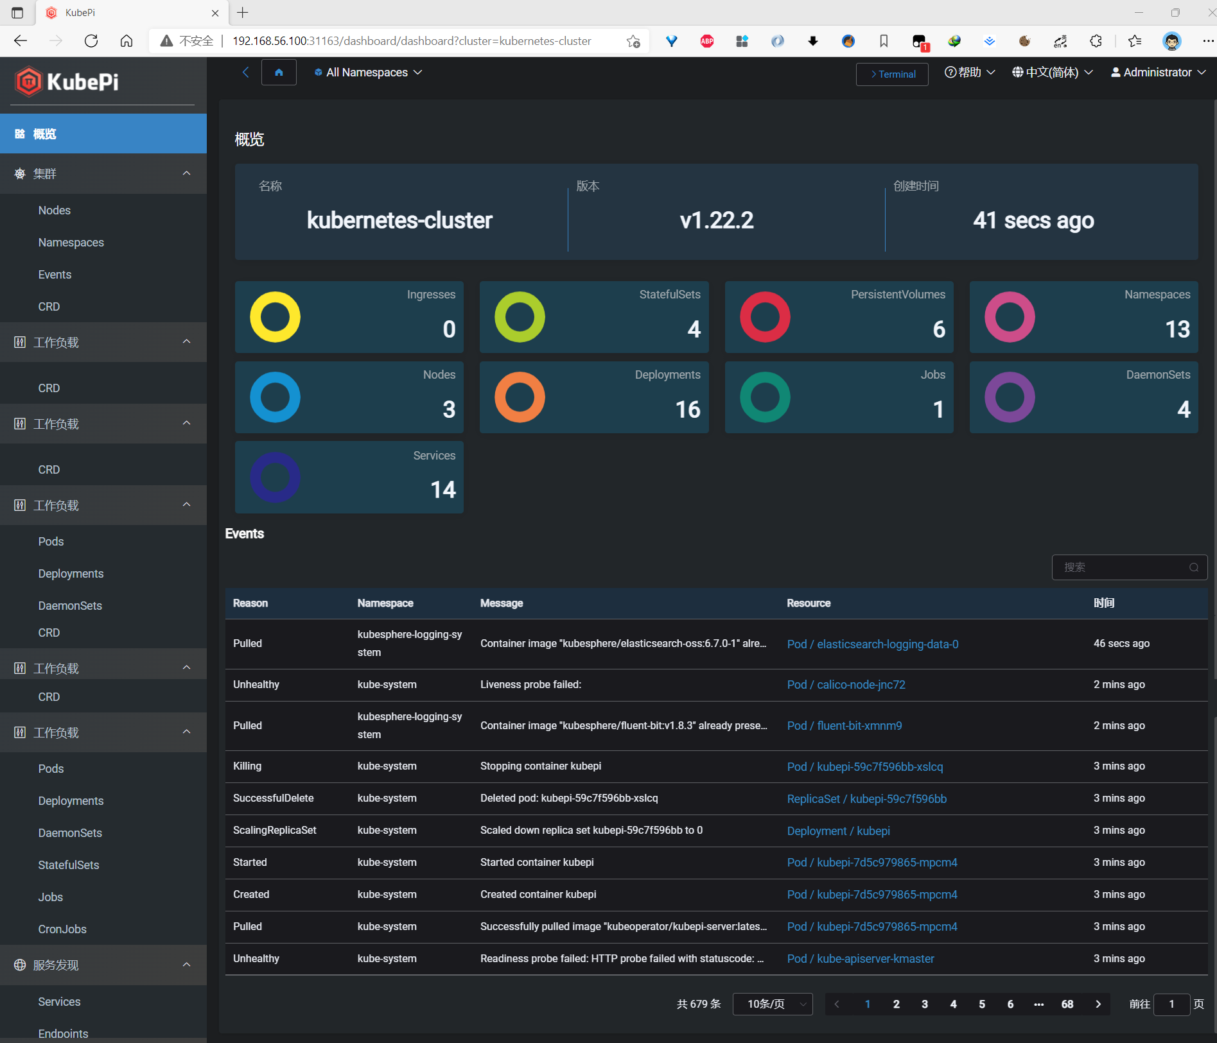The image size is (1217, 1043).
Task: Collapse the 集群 sidebar section
Action: click(x=103, y=173)
